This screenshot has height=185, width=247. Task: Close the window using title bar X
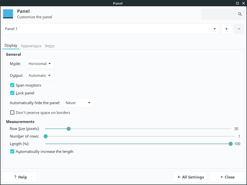(243, 3)
